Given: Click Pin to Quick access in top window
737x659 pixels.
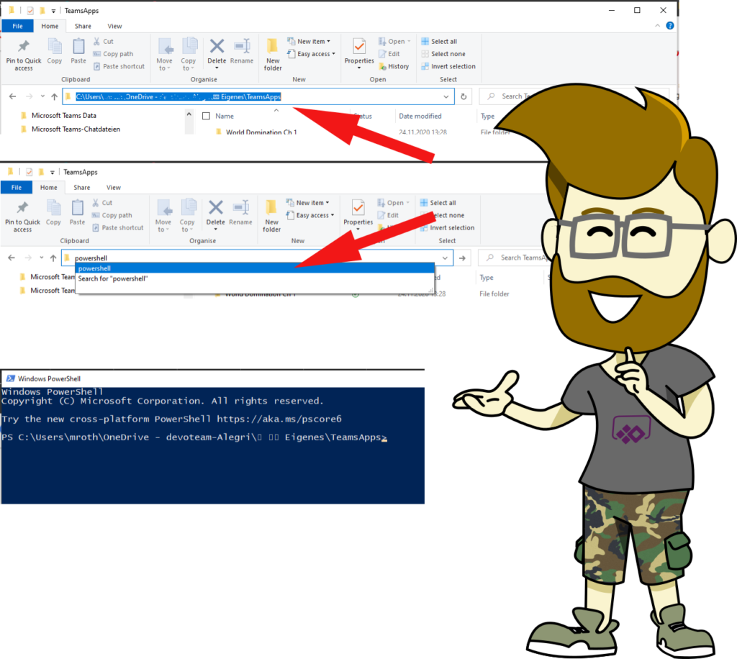Looking at the screenshot, I should click(24, 55).
